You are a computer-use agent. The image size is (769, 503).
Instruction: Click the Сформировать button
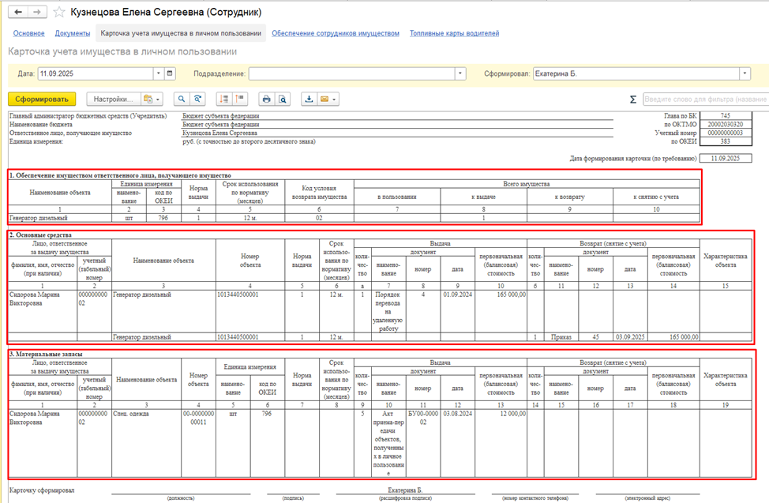(42, 99)
